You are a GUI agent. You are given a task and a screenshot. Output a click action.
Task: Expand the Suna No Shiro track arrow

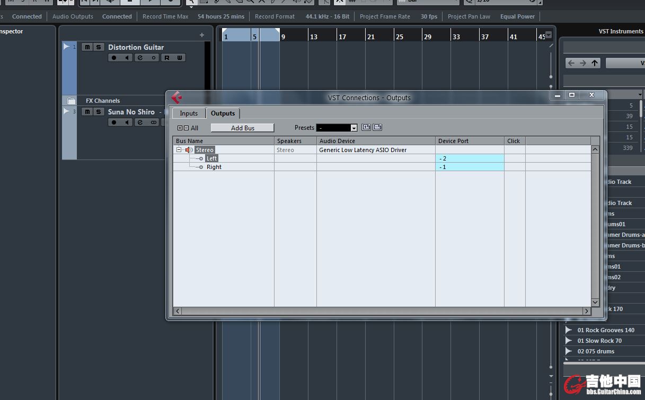[66, 111]
